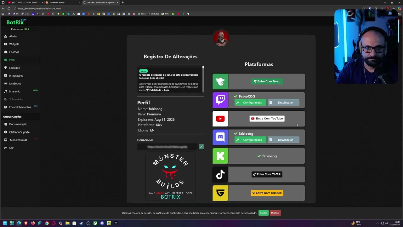403x227 pixels.
Task: Open Steam from the taskbar
Action: [x=81, y=223]
